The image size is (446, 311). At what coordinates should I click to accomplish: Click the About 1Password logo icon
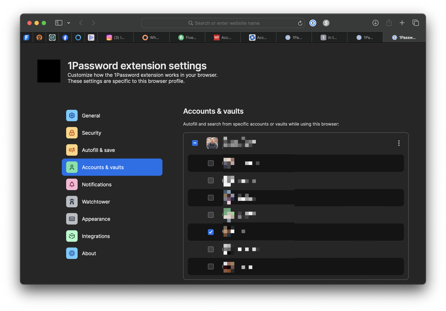click(72, 254)
